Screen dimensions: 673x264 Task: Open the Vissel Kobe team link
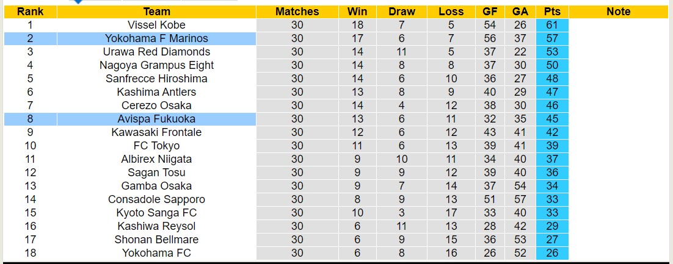click(x=156, y=25)
